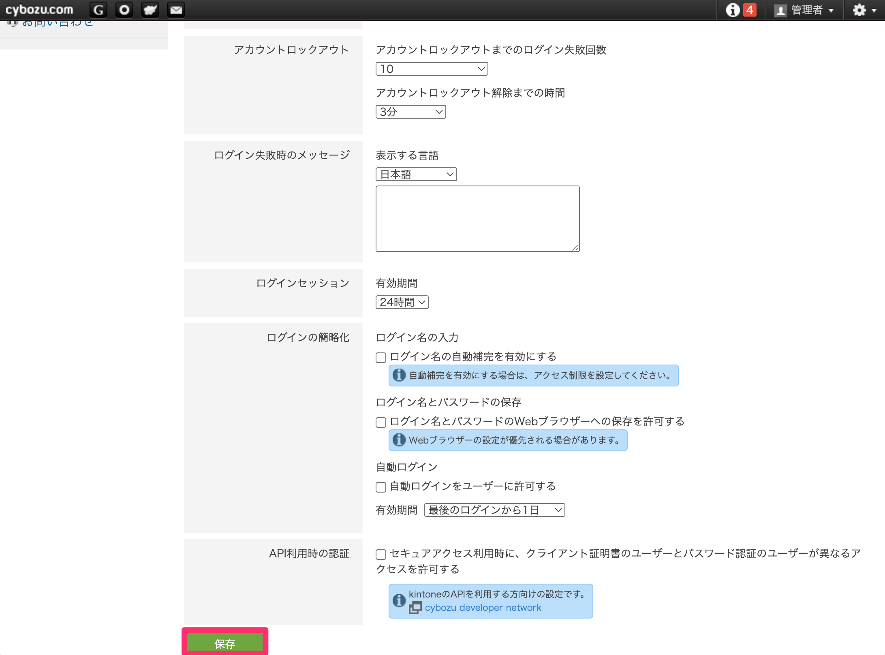Click the お問い合わせ sidebar link
The width and height of the screenshot is (885, 655).
57,23
